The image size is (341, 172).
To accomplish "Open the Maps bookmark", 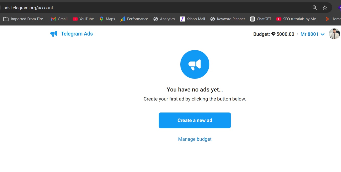I will pos(107,19).
